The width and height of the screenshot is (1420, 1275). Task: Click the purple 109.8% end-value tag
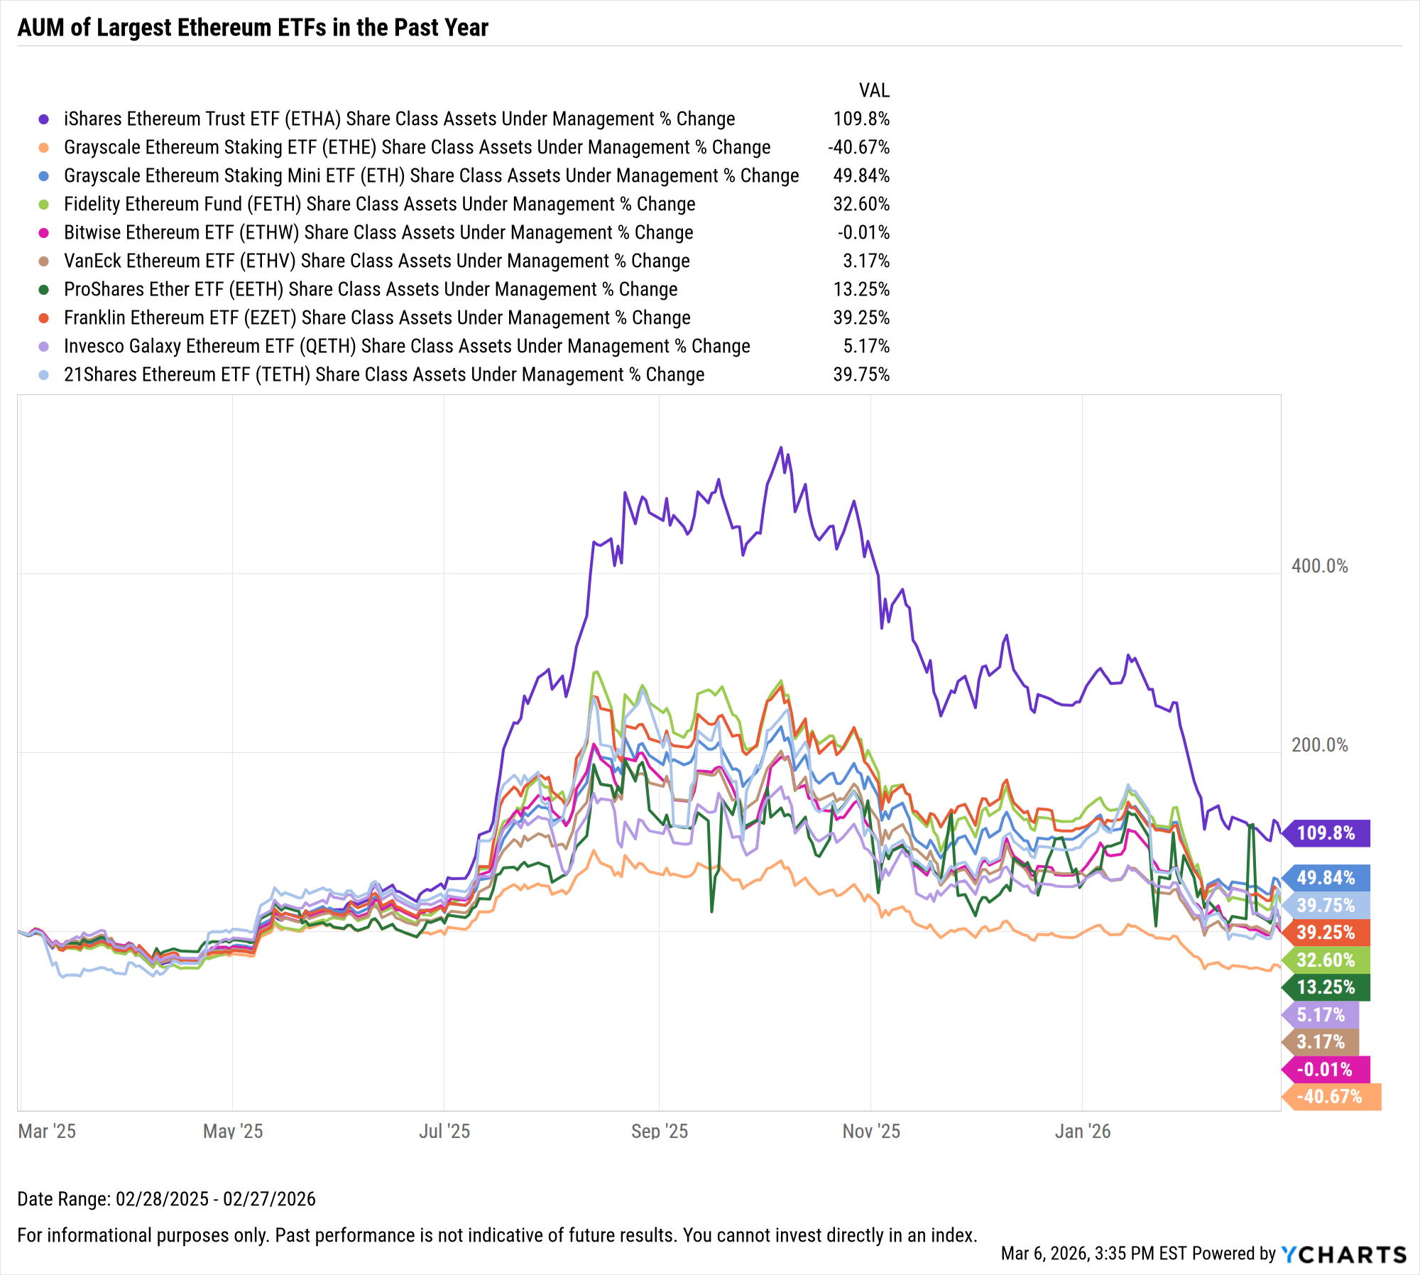click(x=1326, y=833)
